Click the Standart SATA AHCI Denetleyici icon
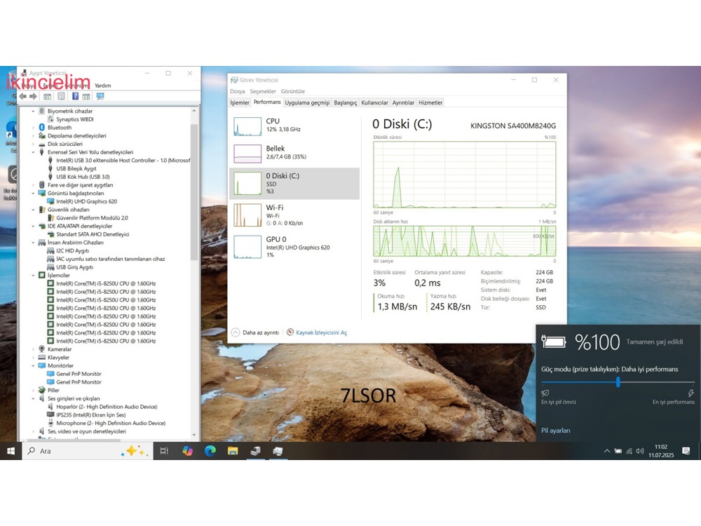This screenshot has width=701, height=526. 50,234
